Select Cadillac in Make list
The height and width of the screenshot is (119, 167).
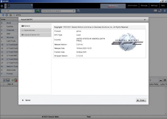coord(9,26)
